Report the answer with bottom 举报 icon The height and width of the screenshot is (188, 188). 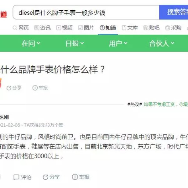click(x=75, y=177)
